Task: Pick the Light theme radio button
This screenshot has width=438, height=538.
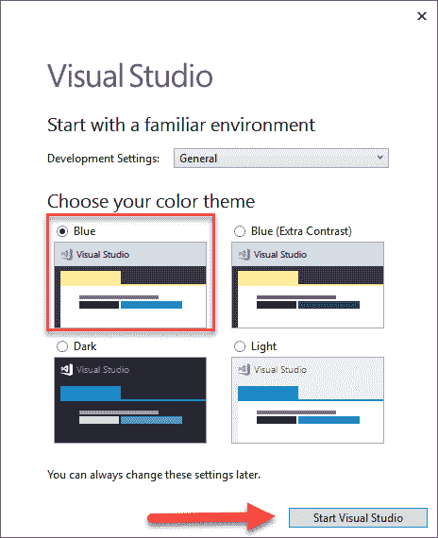Action: coord(240,346)
